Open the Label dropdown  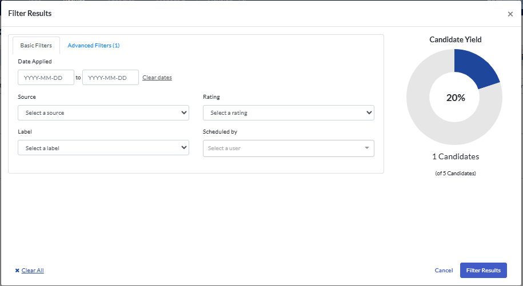103,148
